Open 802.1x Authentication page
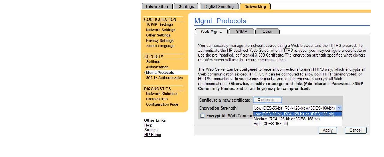This screenshot has width=384, height=157. (x=164, y=78)
